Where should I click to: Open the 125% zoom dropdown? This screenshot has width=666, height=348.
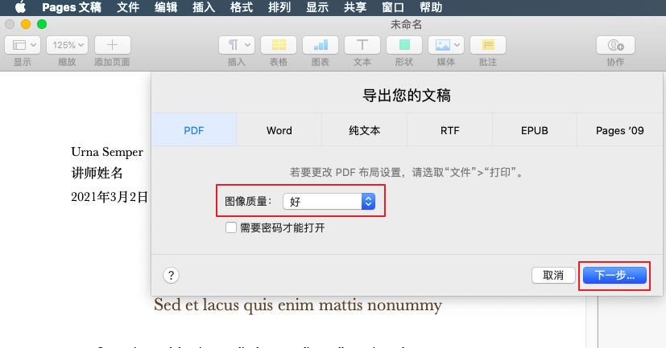click(67, 45)
